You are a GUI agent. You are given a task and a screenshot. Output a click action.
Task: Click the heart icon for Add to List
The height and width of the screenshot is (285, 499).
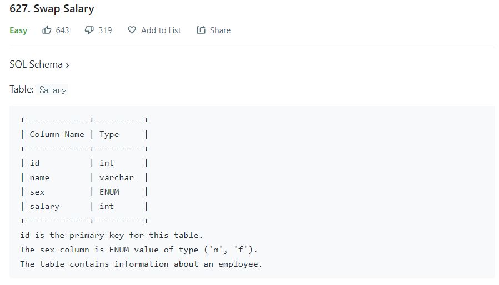coord(132,30)
